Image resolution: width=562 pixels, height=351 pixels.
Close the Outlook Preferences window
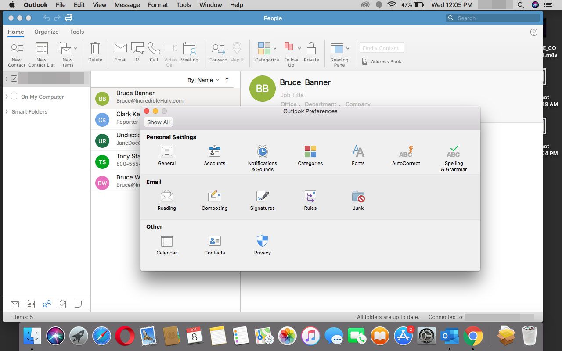147,111
